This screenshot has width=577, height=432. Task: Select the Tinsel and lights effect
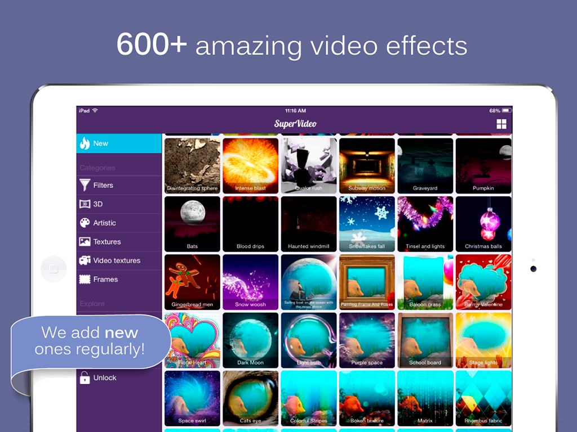(x=425, y=224)
